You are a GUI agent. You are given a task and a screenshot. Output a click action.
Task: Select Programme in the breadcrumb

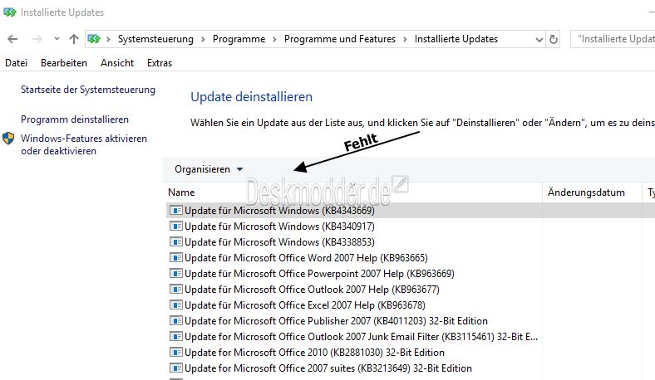coord(239,39)
